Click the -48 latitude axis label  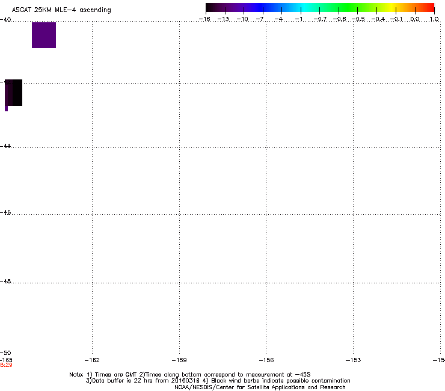(x=5, y=281)
